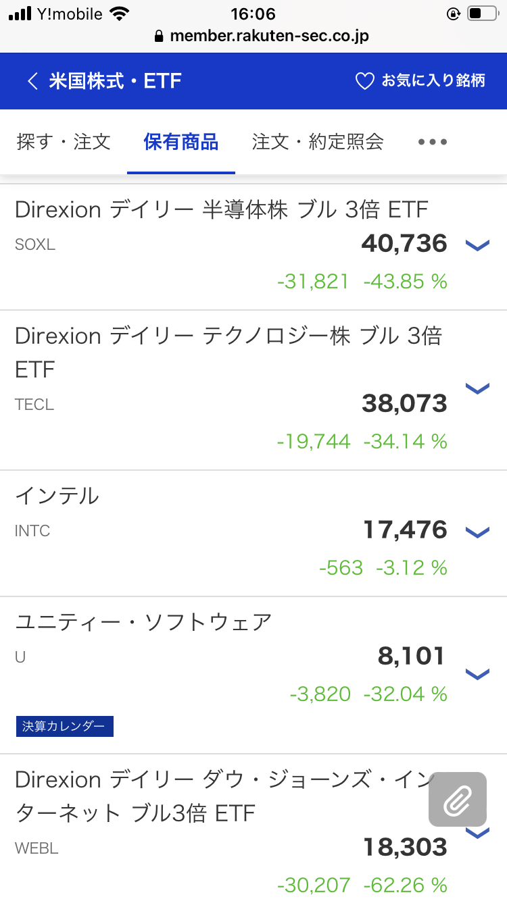Switch to the 探す・注文 tab

click(x=63, y=142)
